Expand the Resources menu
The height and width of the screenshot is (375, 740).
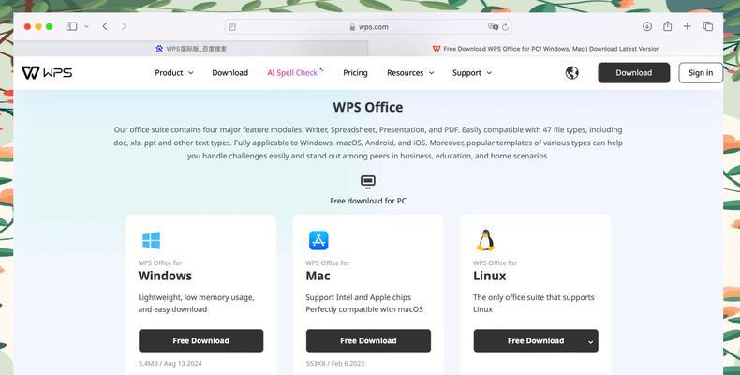pos(410,73)
